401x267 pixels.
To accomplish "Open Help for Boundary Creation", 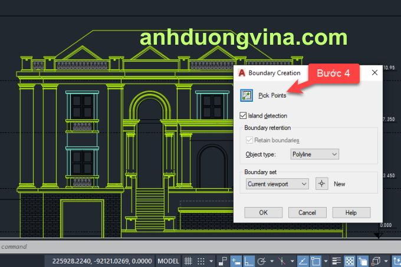I will tap(351, 212).
